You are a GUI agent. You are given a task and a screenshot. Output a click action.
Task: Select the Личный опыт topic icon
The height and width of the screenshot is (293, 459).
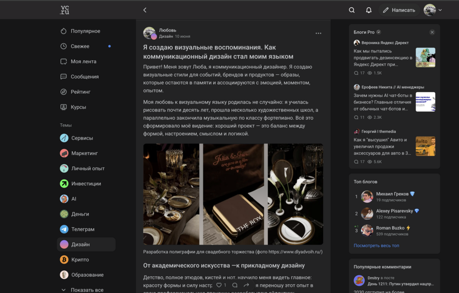(64, 169)
